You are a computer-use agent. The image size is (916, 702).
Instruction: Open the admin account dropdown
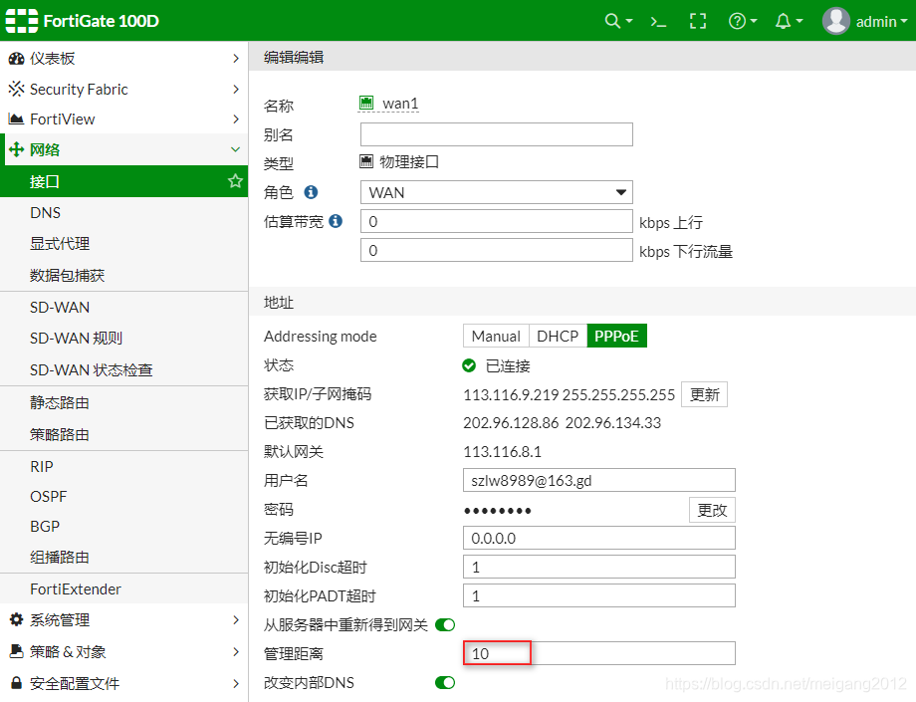point(881,22)
